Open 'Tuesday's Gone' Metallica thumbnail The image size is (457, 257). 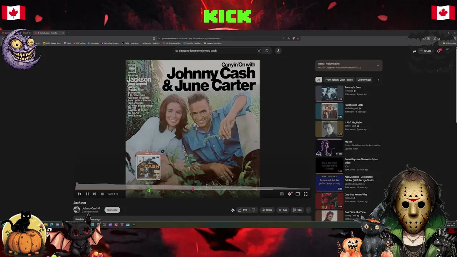(329, 94)
